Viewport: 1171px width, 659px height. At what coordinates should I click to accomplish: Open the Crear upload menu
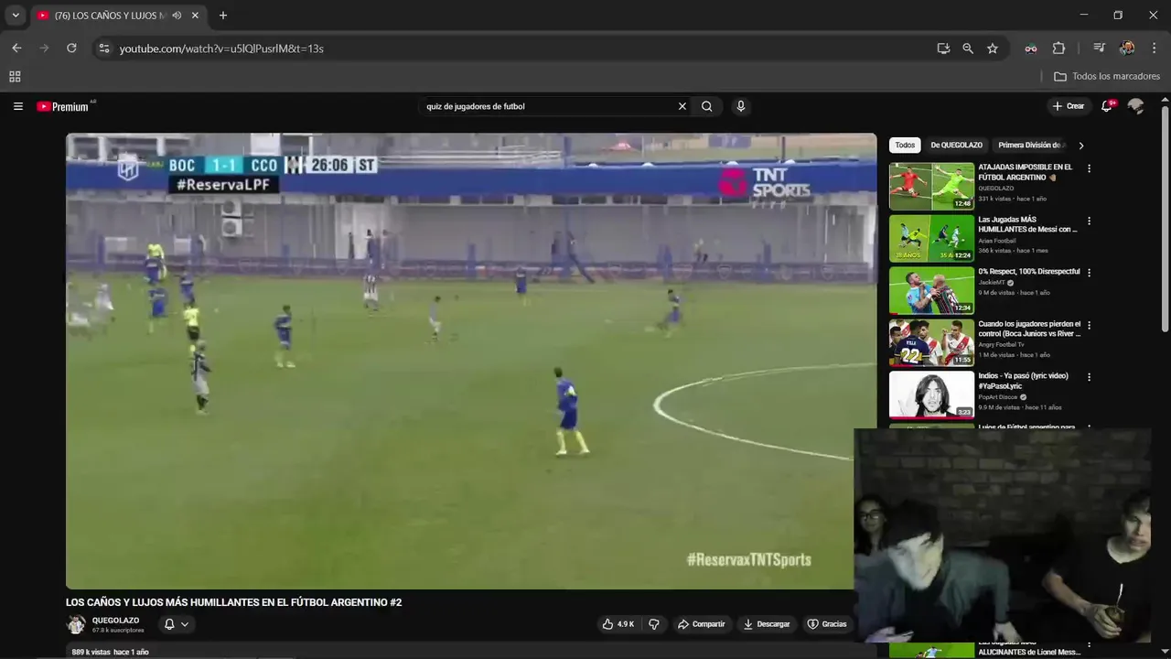(x=1068, y=106)
